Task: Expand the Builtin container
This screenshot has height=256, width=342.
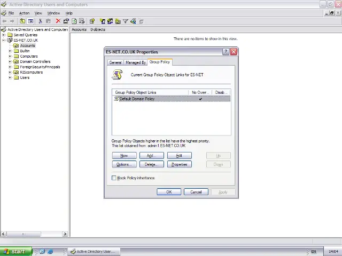Action: [10, 51]
